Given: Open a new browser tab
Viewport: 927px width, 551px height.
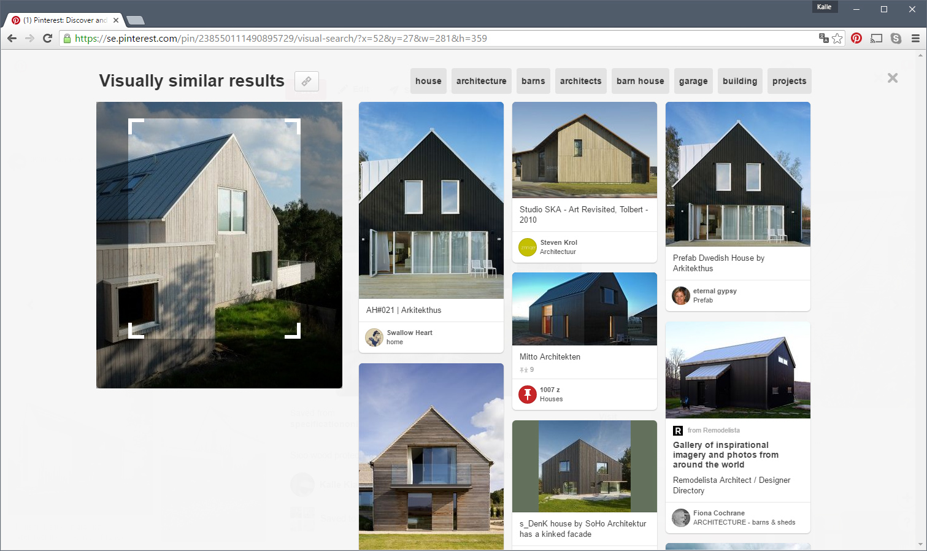Looking at the screenshot, I should coord(136,20).
